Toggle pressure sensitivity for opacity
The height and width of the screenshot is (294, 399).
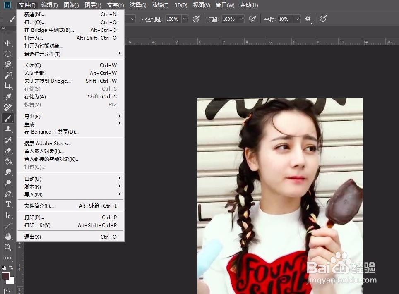(x=196, y=19)
